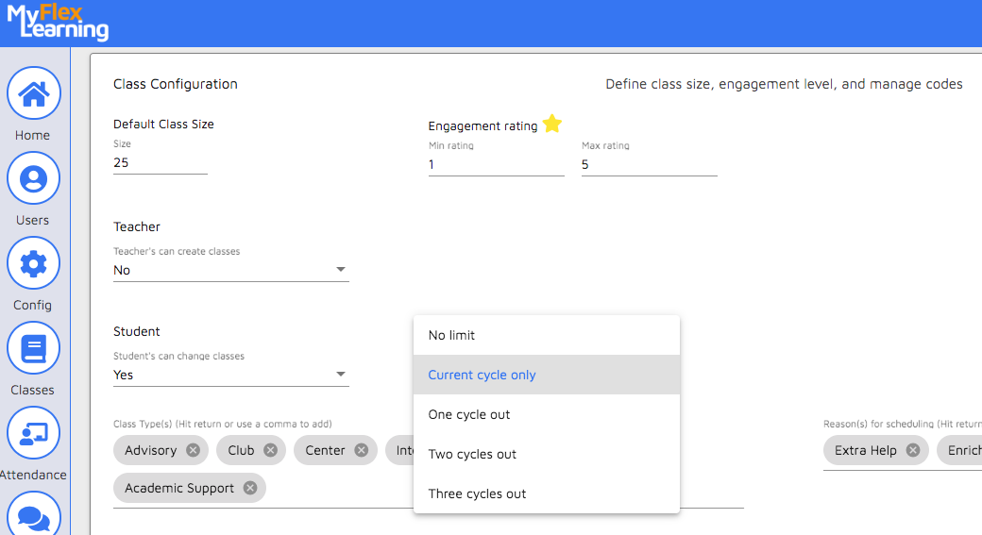Remove the Extra Help reason chip
Image resolution: width=982 pixels, height=535 pixels.
pos(912,450)
